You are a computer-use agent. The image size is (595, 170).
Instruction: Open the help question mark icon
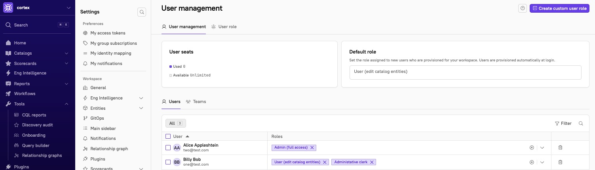pyautogui.click(x=523, y=8)
